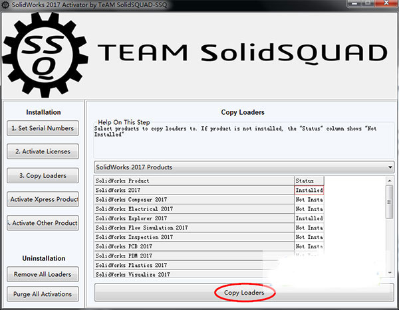Open Activate Other Products step
Viewport: 399px width, 310px height.
coord(43,223)
